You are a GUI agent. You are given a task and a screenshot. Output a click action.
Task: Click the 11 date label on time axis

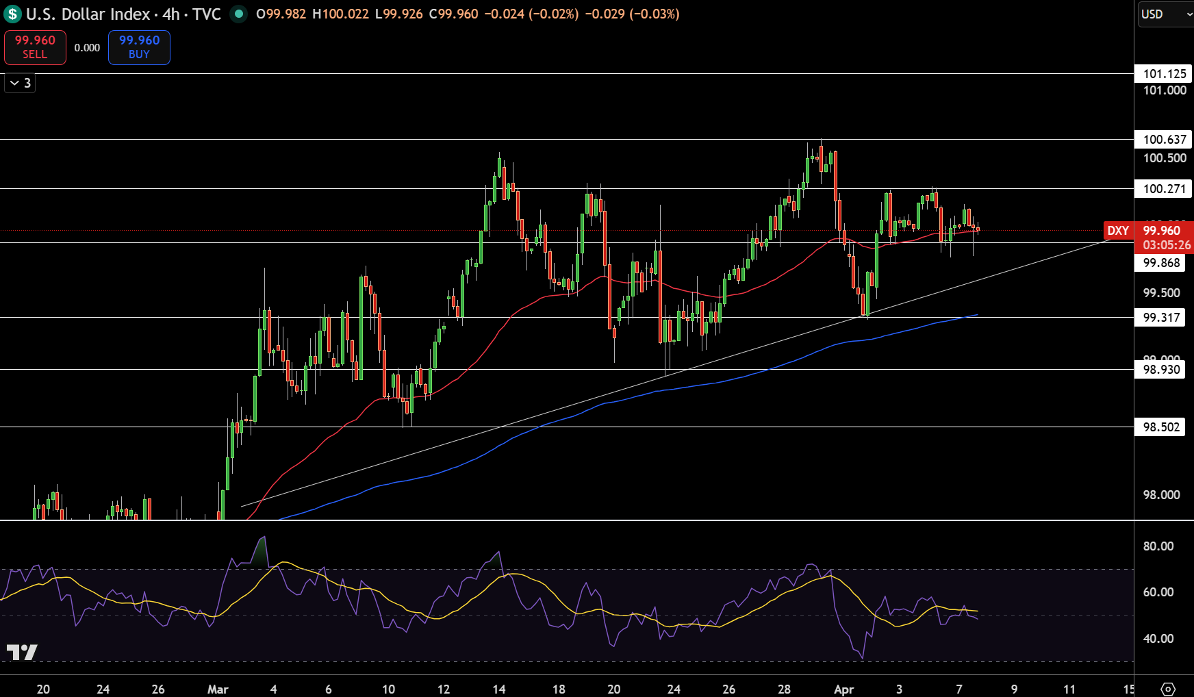[x=1069, y=689]
